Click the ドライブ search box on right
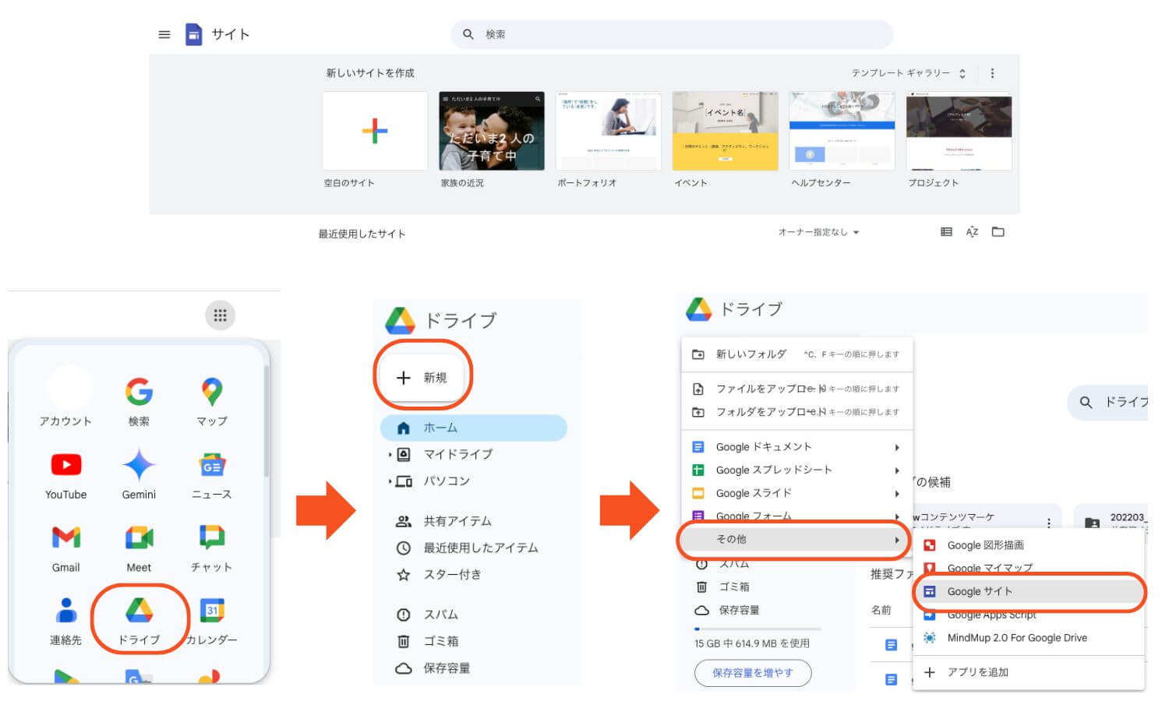 pos(1107,402)
